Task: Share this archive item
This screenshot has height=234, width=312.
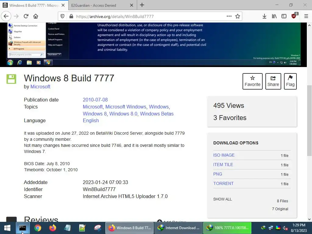Action: pyautogui.click(x=273, y=81)
